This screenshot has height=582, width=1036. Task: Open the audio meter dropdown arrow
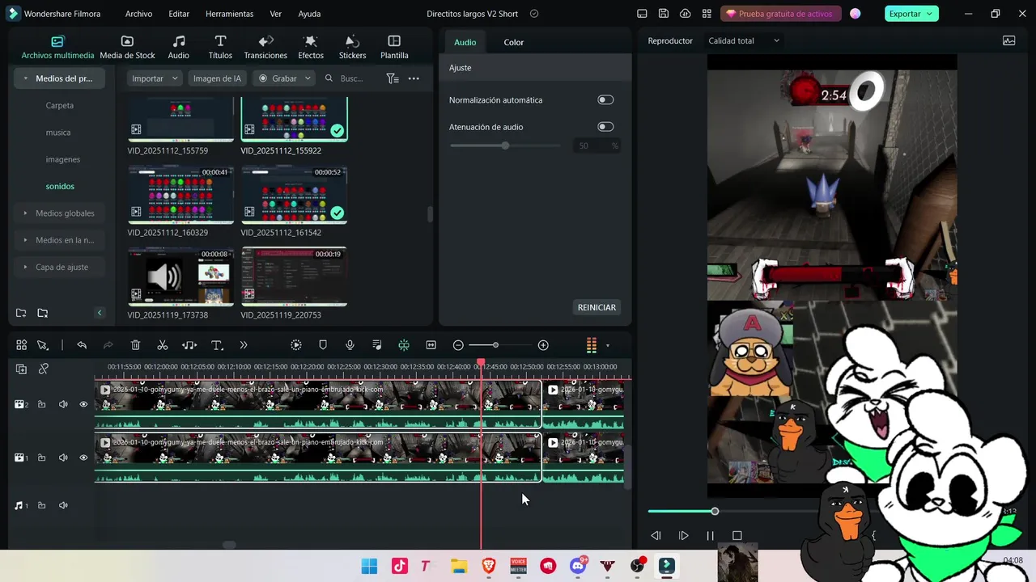pos(608,346)
